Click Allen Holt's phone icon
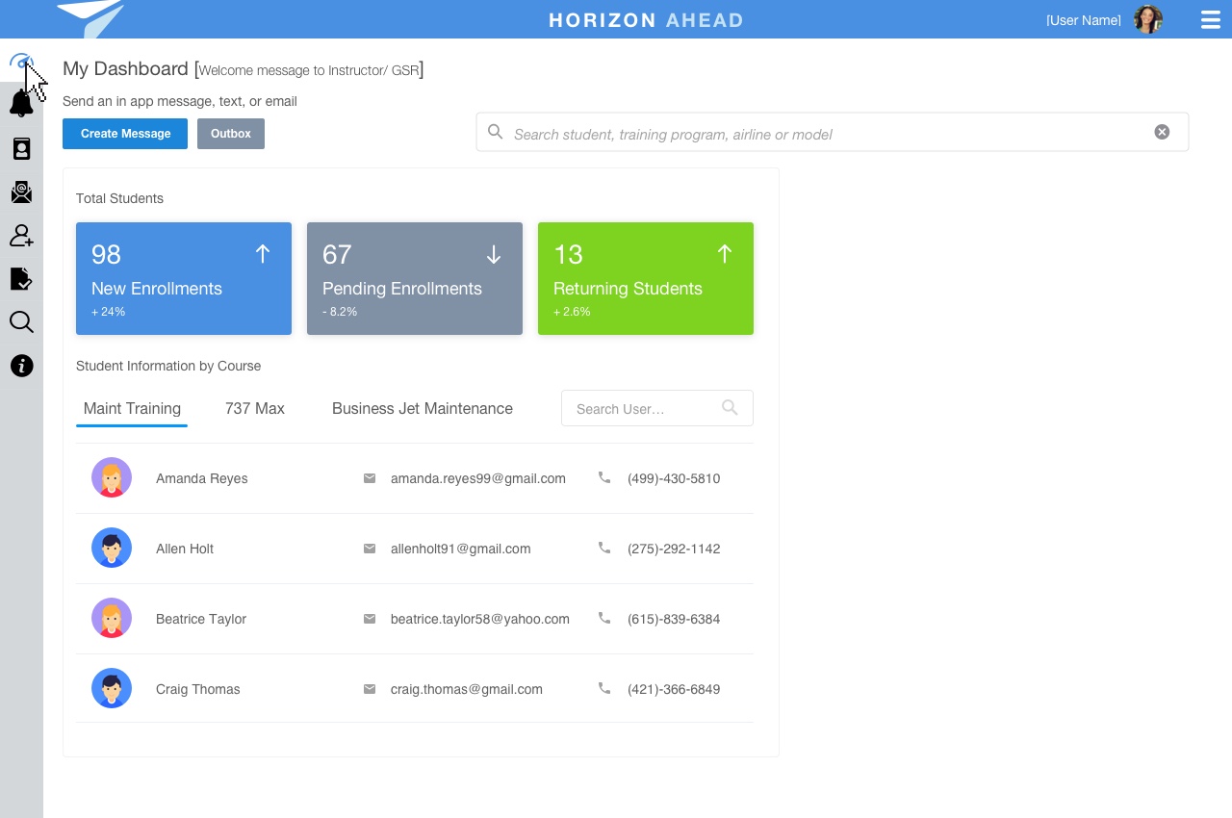 pyautogui.click(x=604, y=548)
